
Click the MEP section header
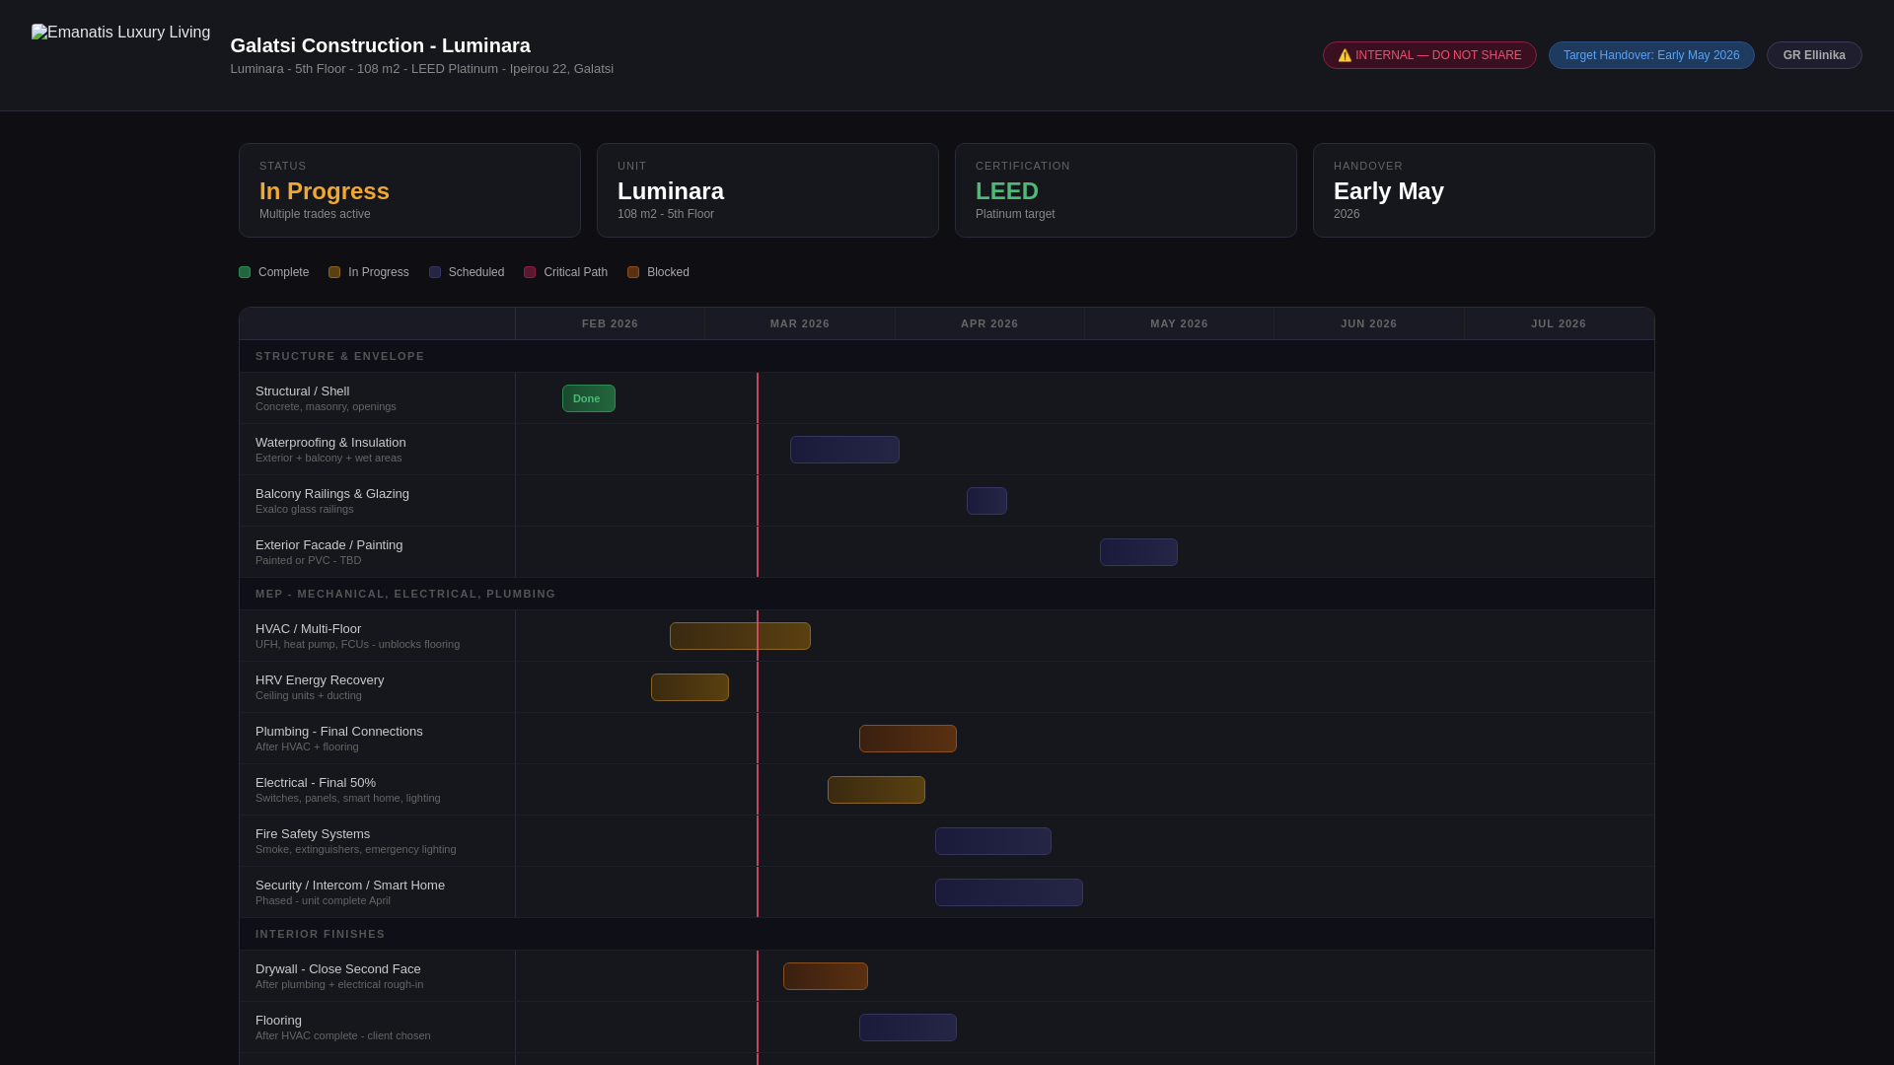(x=947, y=594)
